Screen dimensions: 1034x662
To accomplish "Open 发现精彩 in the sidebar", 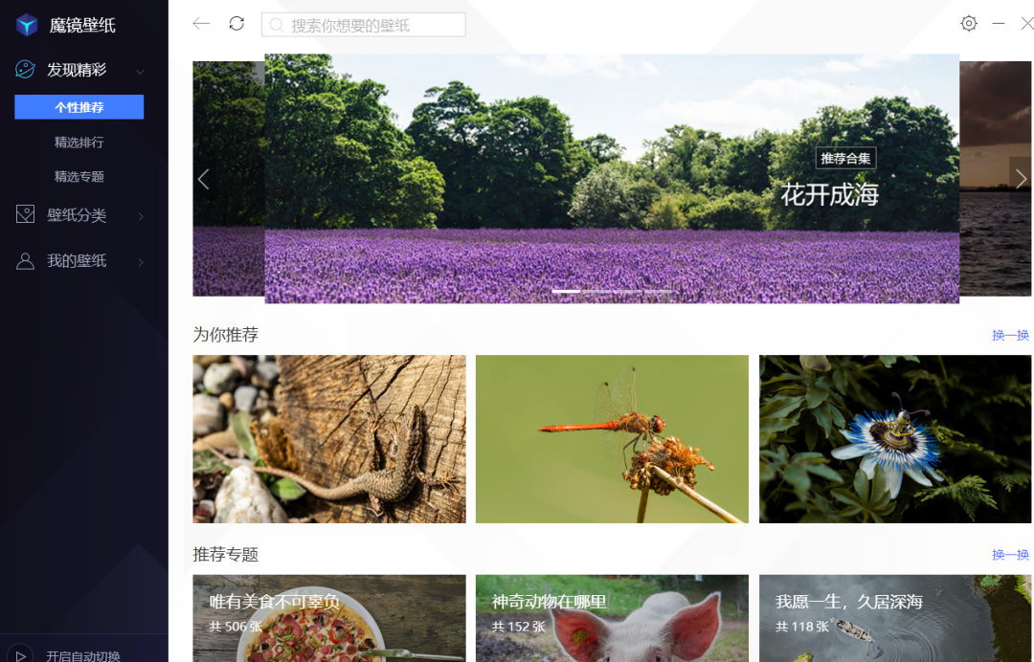I will 77,70.
